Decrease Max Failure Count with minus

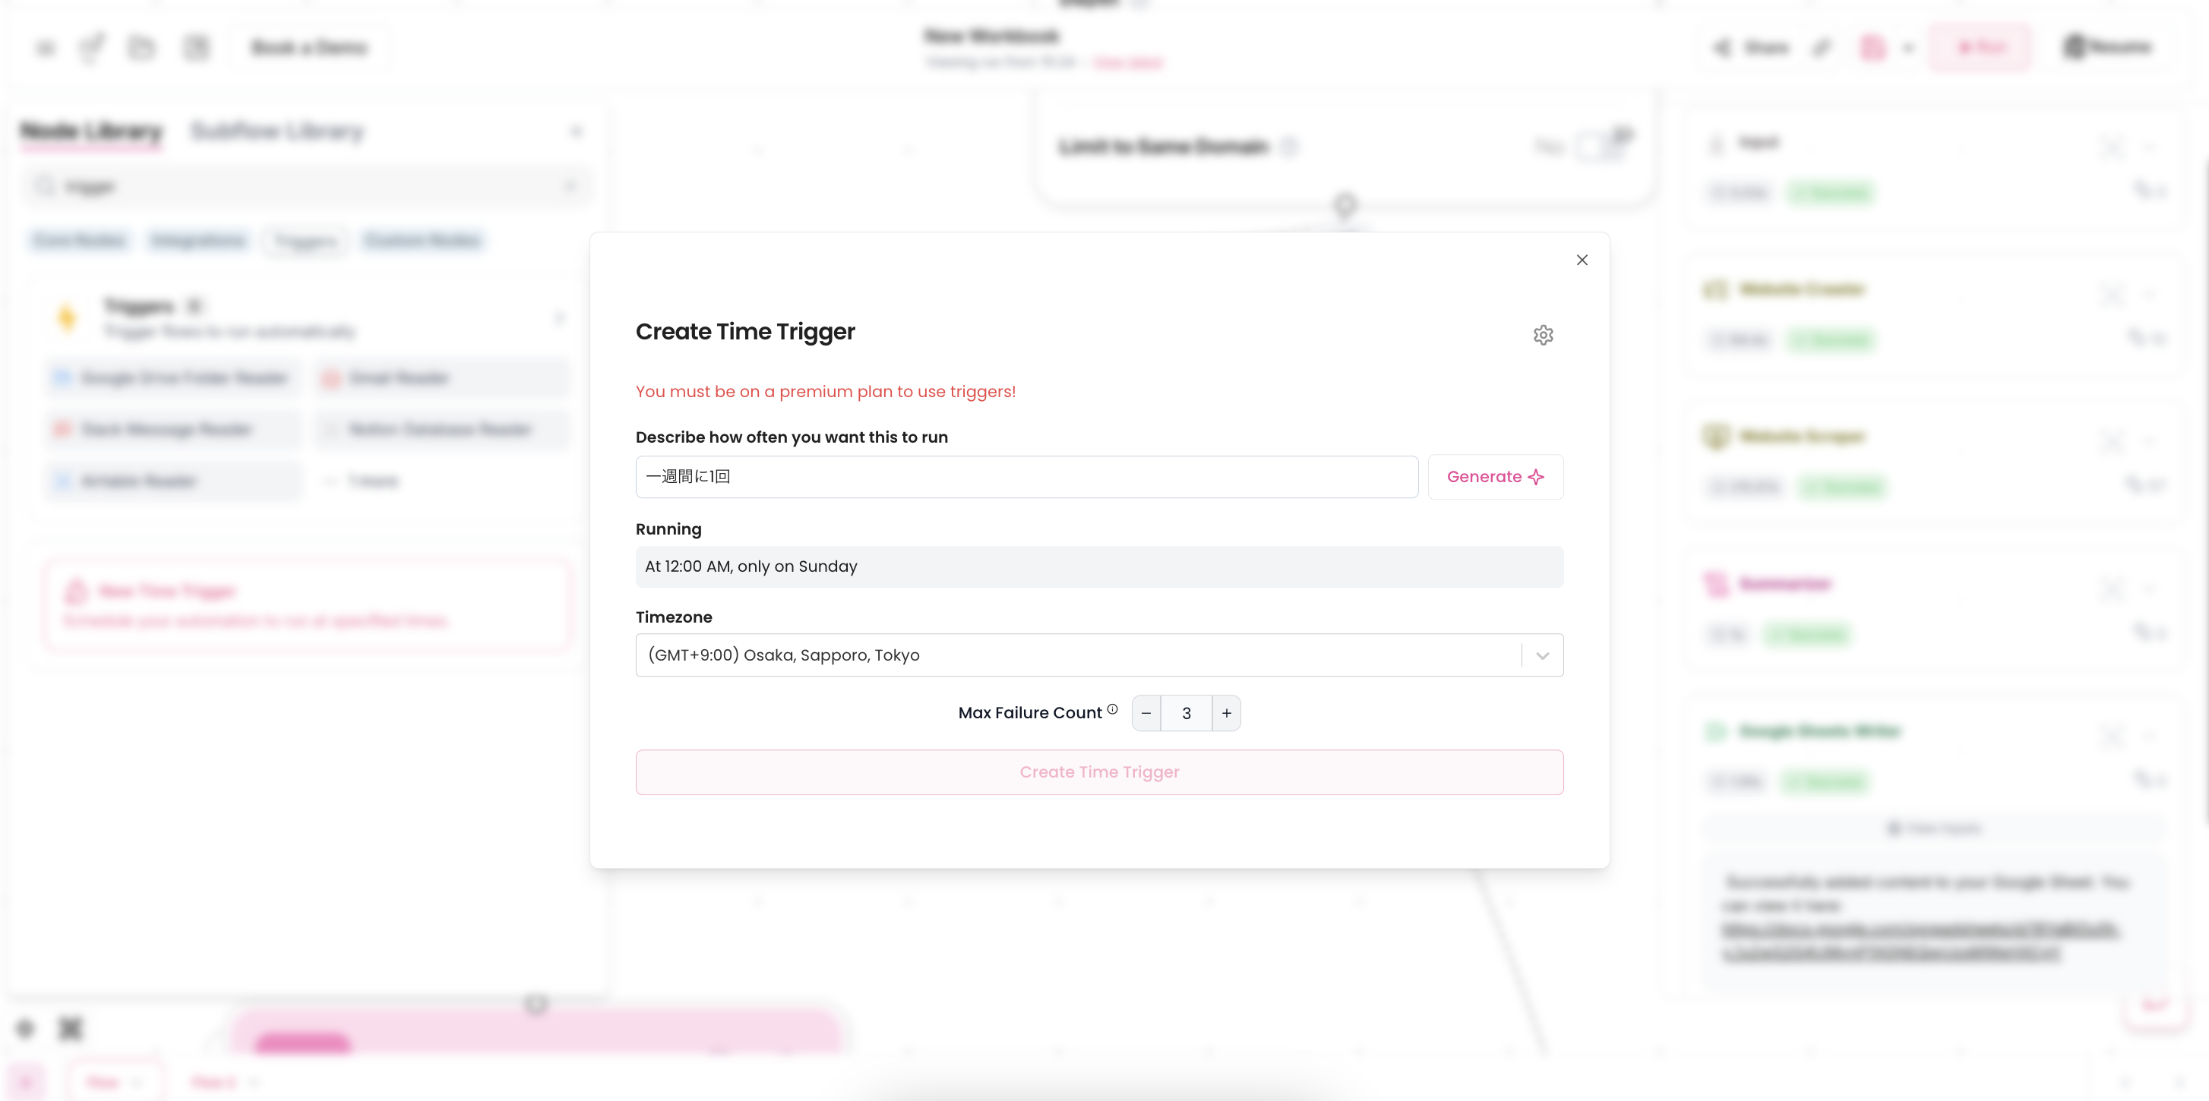(x=1146, y=714)
